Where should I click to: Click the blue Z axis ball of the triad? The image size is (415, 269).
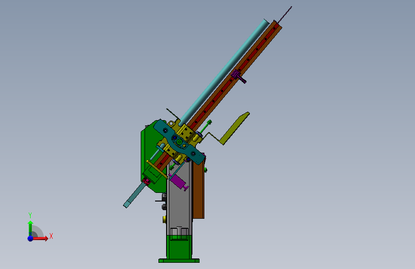coord(31,238)
